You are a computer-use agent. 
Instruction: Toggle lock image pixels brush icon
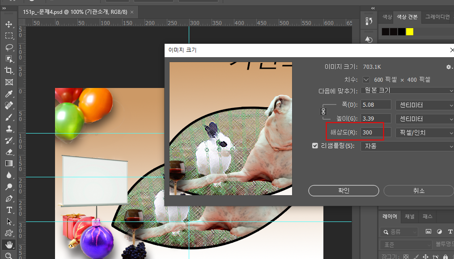pos(416,257)
